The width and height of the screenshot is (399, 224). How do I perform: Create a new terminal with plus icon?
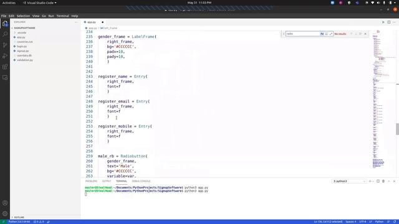(370, 181)
